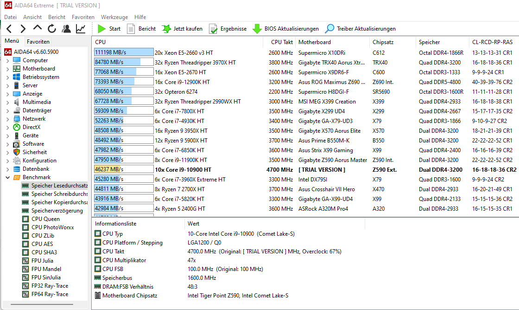Open CPU SHA3 benchmark
Screen dimensions: 519x310
coord(39,252)
